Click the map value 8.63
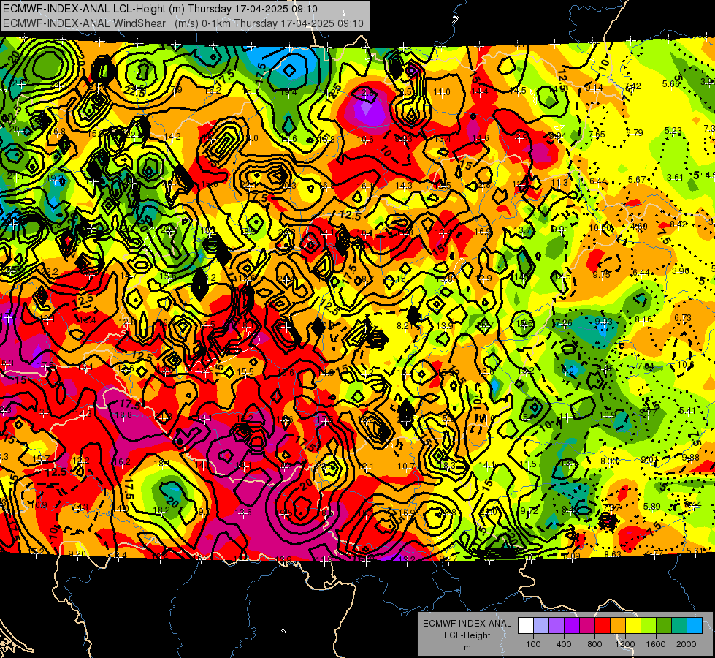The height and width of the screenshot is (658, 715). (613, 554)
